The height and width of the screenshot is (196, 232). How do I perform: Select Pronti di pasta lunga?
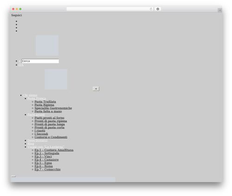click(x=50, y=124)
